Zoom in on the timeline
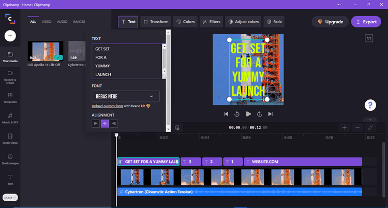 click(x=345, y=127)
